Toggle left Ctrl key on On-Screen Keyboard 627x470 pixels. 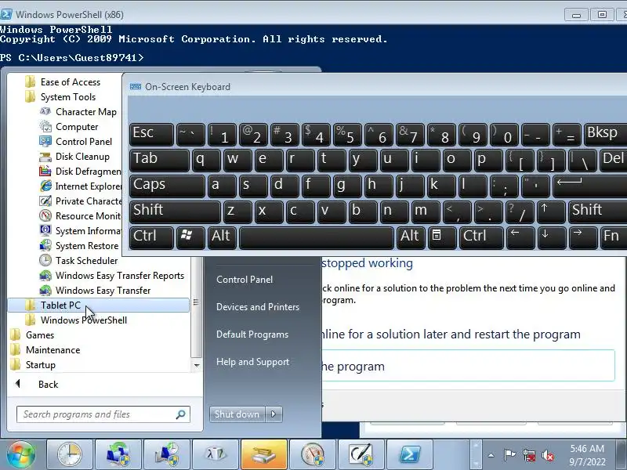[x=151, y=237]
